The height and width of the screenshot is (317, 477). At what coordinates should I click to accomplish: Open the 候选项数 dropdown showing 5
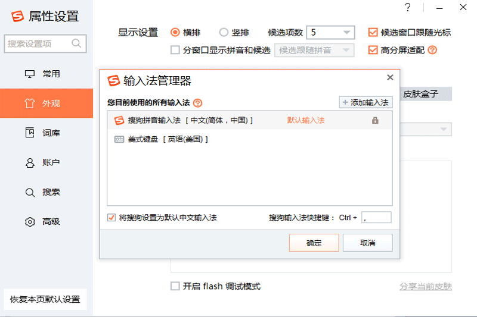tap(330, 33)
